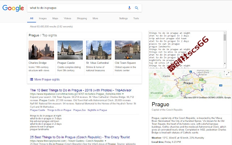
Task: Open the TripAdvisor 10 Best Things result
Action: (x=80, y=90)
